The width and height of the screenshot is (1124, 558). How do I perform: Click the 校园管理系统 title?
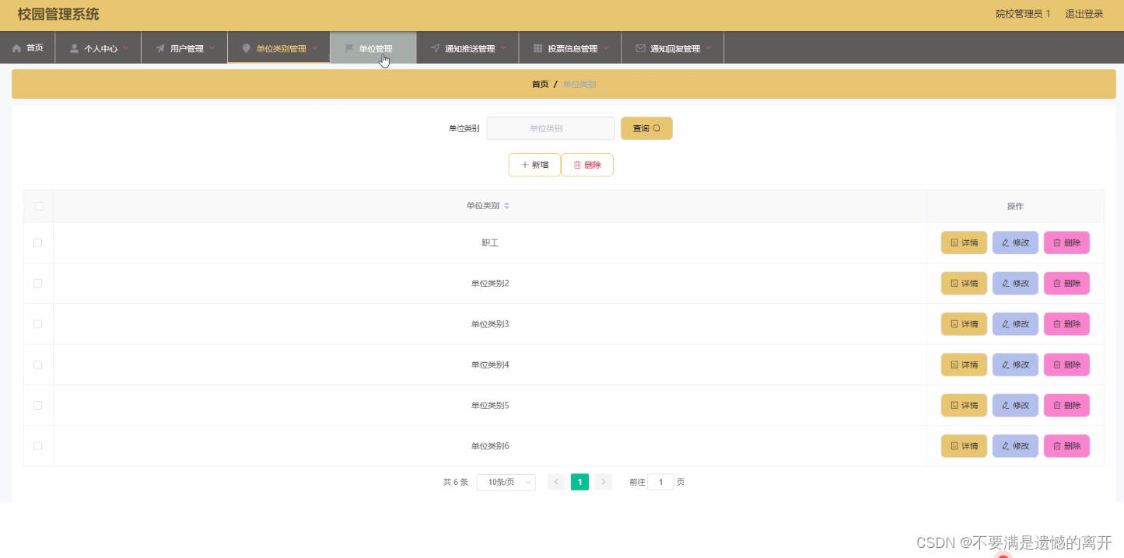click(58, 14)
